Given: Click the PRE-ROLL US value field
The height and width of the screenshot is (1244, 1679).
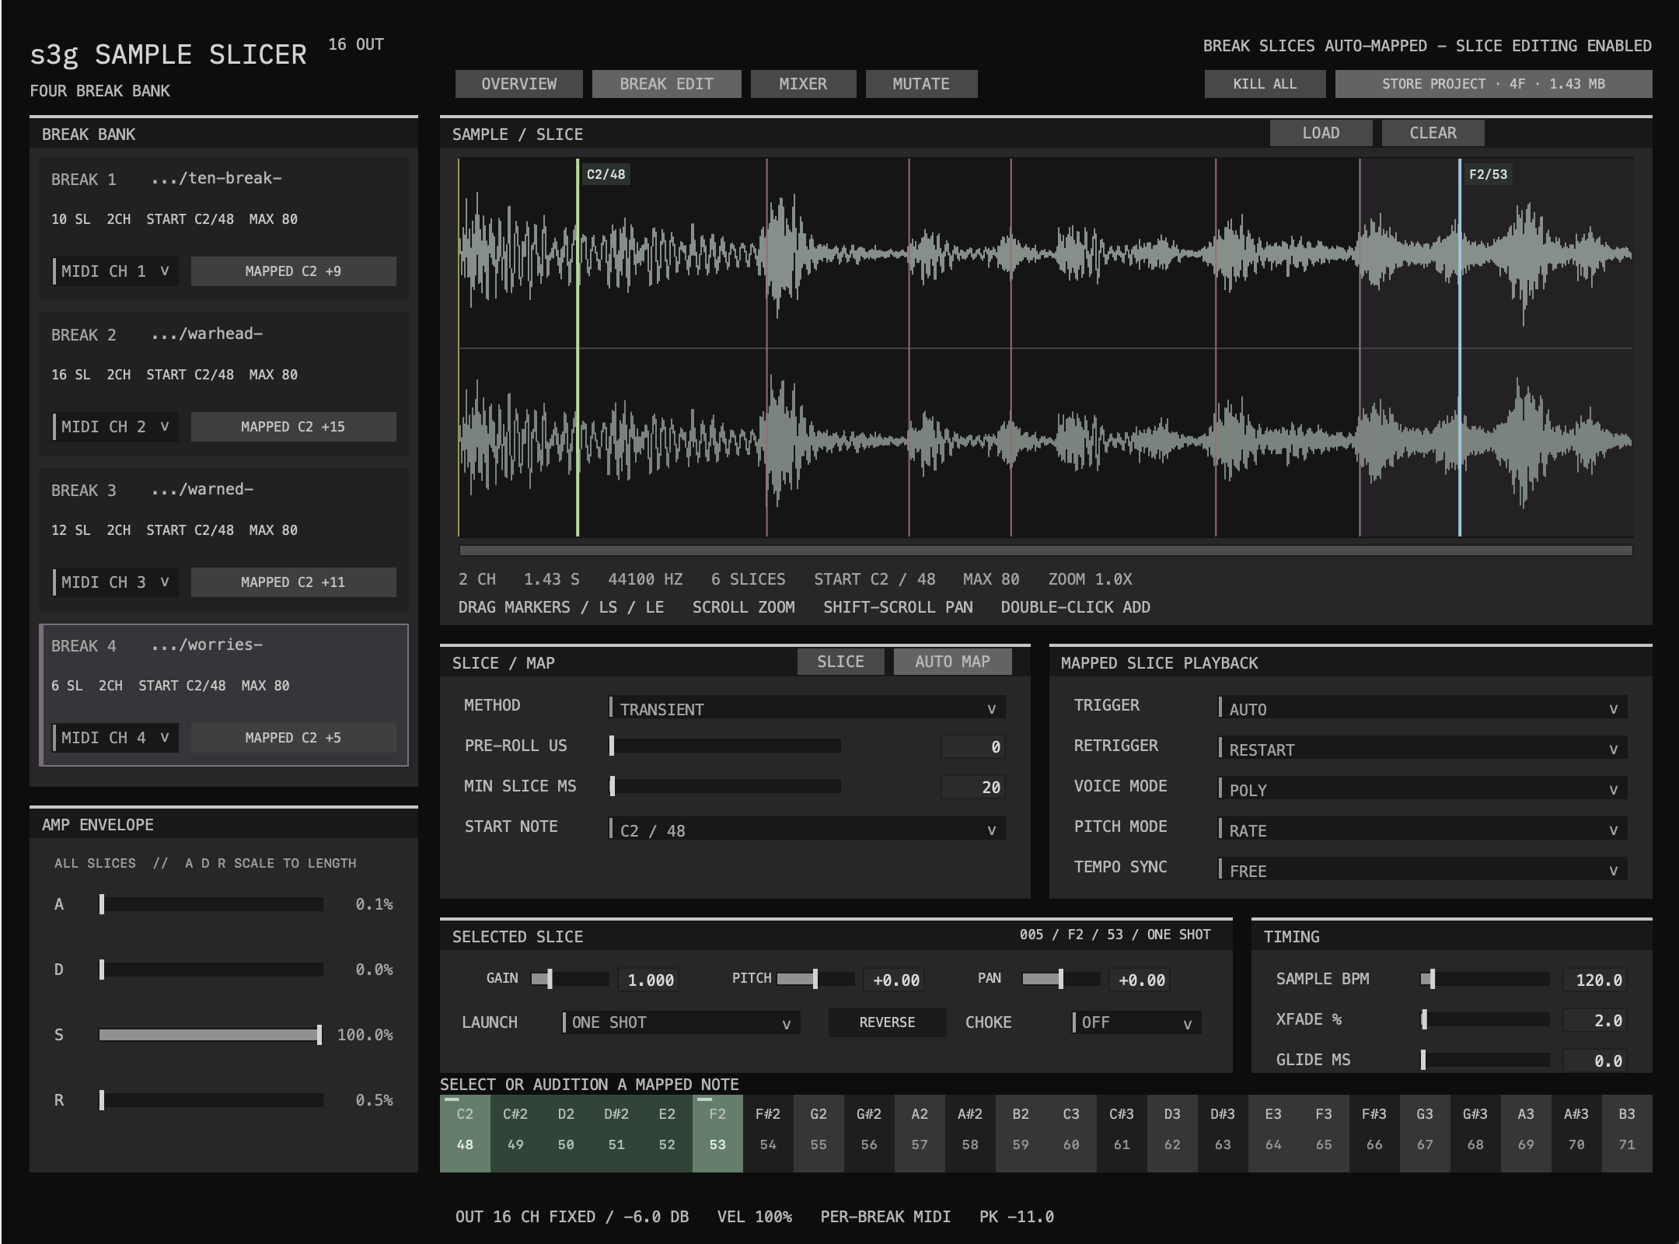Looking at the screenshot, I should [973, 746].
